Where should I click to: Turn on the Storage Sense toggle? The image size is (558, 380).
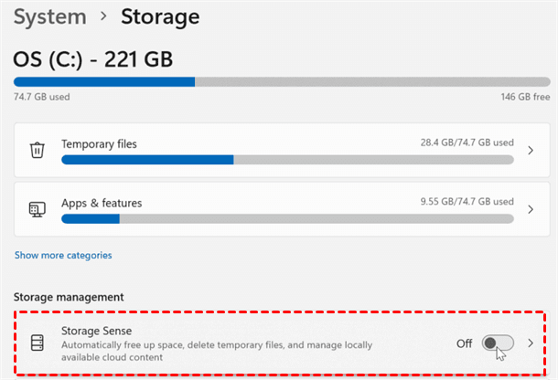(498, 343)
